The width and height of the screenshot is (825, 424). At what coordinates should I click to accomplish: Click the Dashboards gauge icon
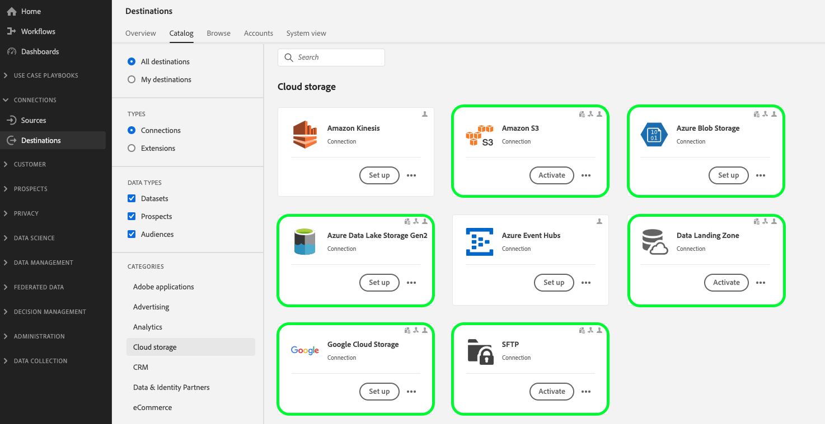(x=11, y=51)
